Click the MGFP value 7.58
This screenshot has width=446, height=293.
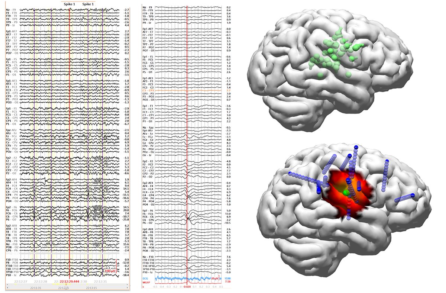pyautogui.click(x=228, y=282)
